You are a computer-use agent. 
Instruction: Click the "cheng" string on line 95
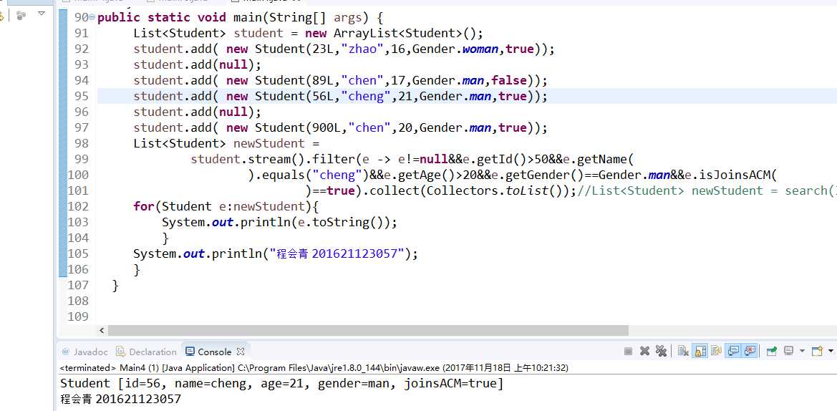pyautogui.click(x=366, y=96)
